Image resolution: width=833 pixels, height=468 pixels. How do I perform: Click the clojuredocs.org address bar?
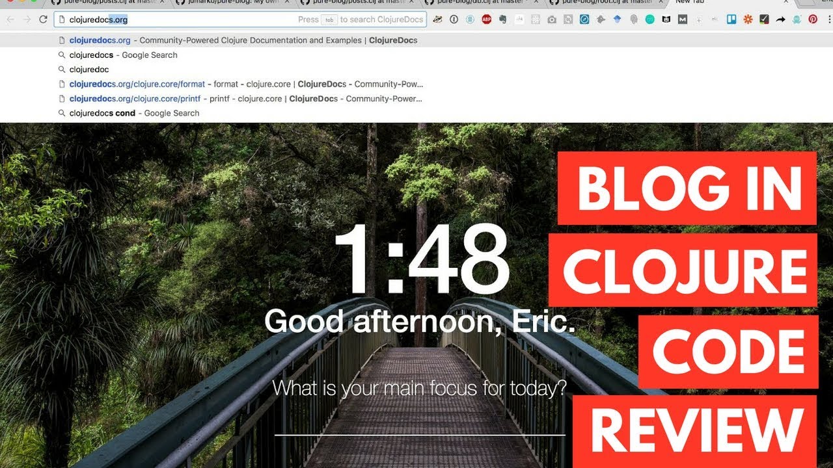coord(240,19)
